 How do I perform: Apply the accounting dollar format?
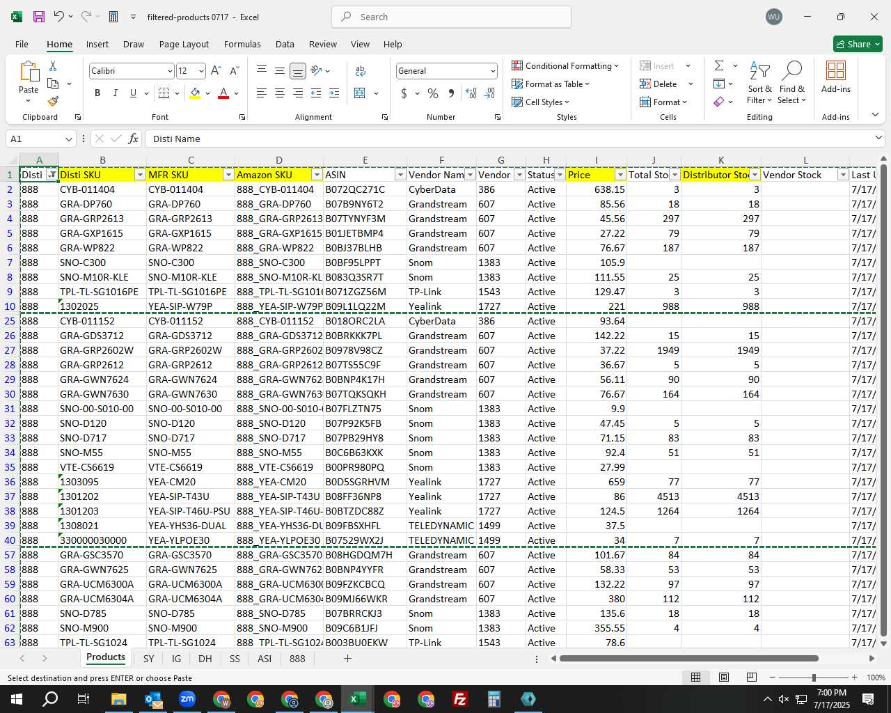(x=404, y=93)
